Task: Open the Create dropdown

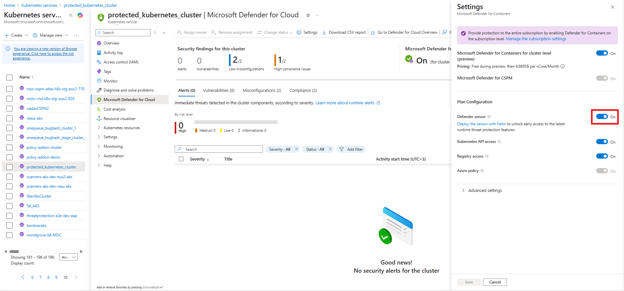Action: [x=16, y=35]
